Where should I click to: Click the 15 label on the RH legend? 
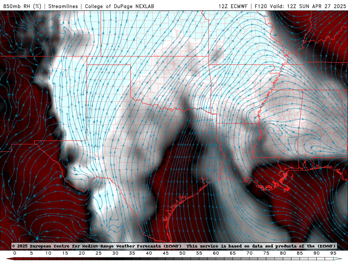click(65, 253)
